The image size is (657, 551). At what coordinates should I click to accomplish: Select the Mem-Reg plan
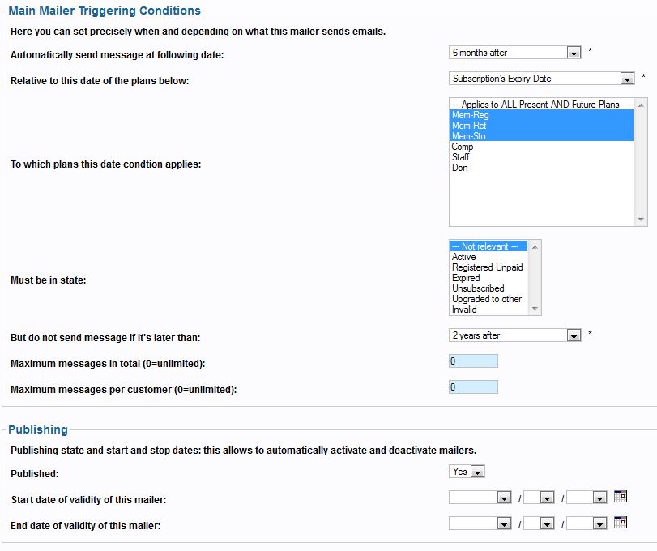541,115
